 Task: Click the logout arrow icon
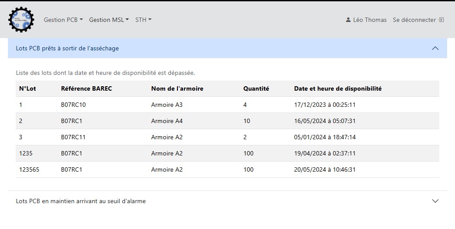coord(441,20)
